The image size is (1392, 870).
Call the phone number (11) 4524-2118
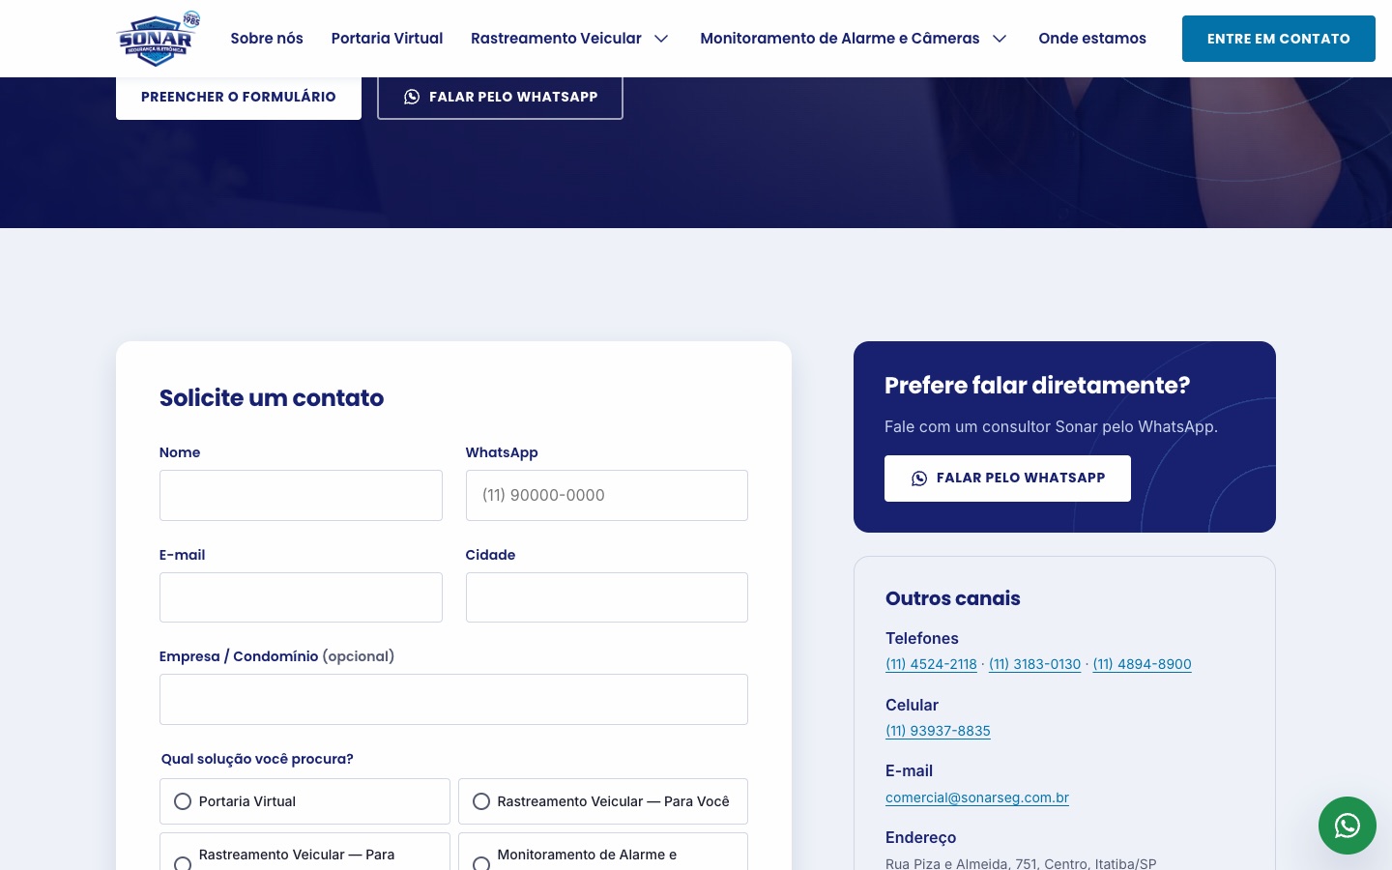click(931, 664)
